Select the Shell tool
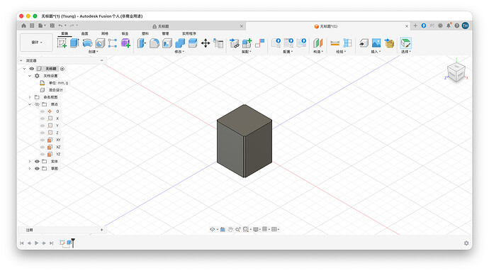The height and width of the screenshot is (271, 489). click(167, 43)
